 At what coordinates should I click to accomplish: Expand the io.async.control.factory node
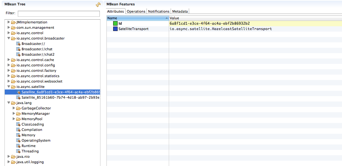(9, 71)
